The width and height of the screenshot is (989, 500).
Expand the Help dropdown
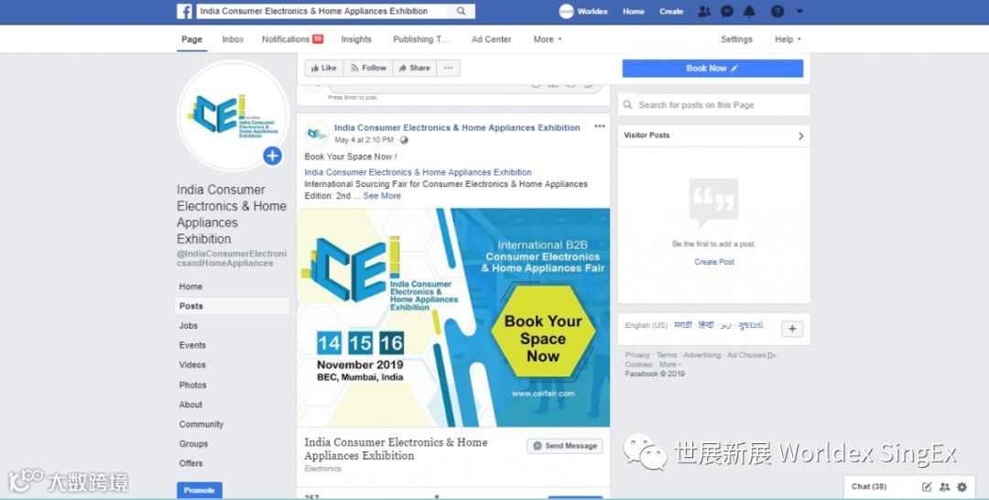click(x=788, y=39)
